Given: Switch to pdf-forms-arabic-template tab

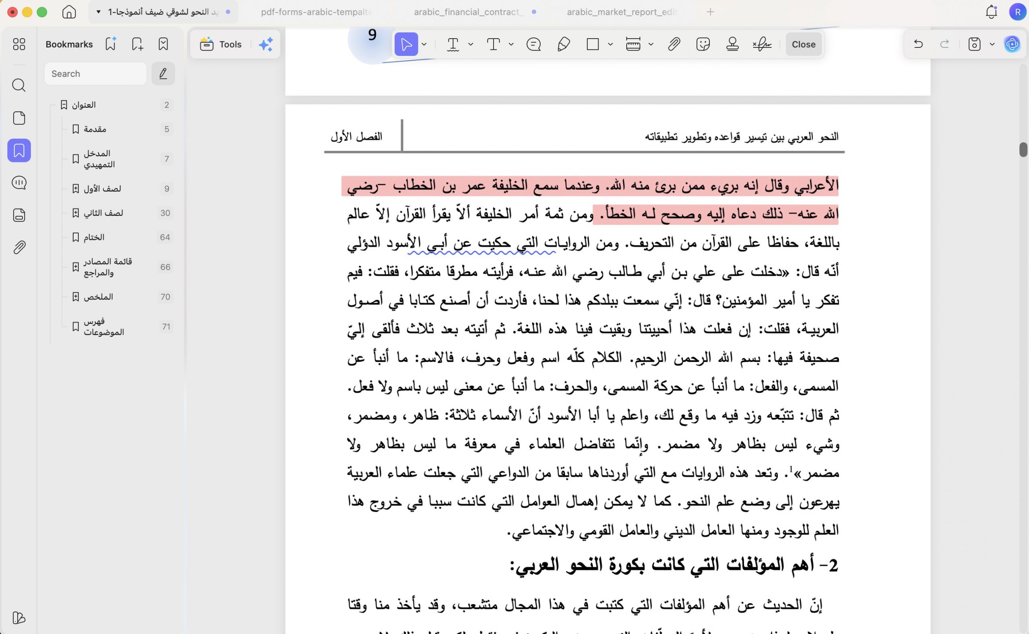Looking at the screenshot, I should point(316,12).
